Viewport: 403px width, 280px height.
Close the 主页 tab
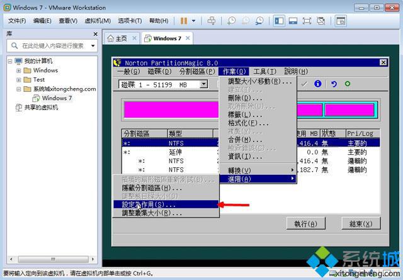point(134,38)
